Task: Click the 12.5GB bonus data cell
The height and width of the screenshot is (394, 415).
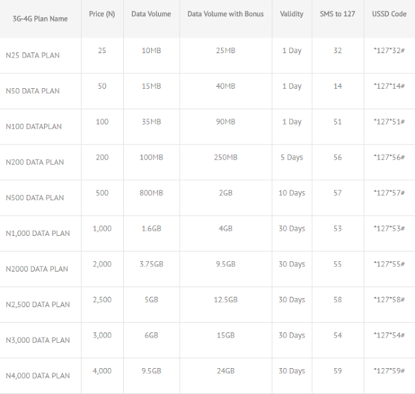Action: pyautogui.click(x=225, y=300)
